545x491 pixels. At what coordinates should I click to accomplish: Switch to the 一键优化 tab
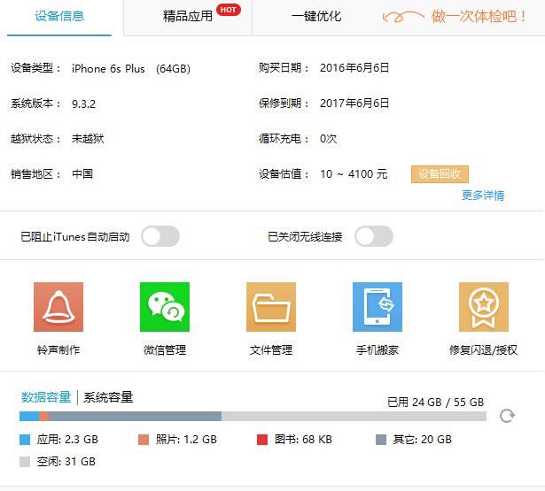(x=316, y=17)
